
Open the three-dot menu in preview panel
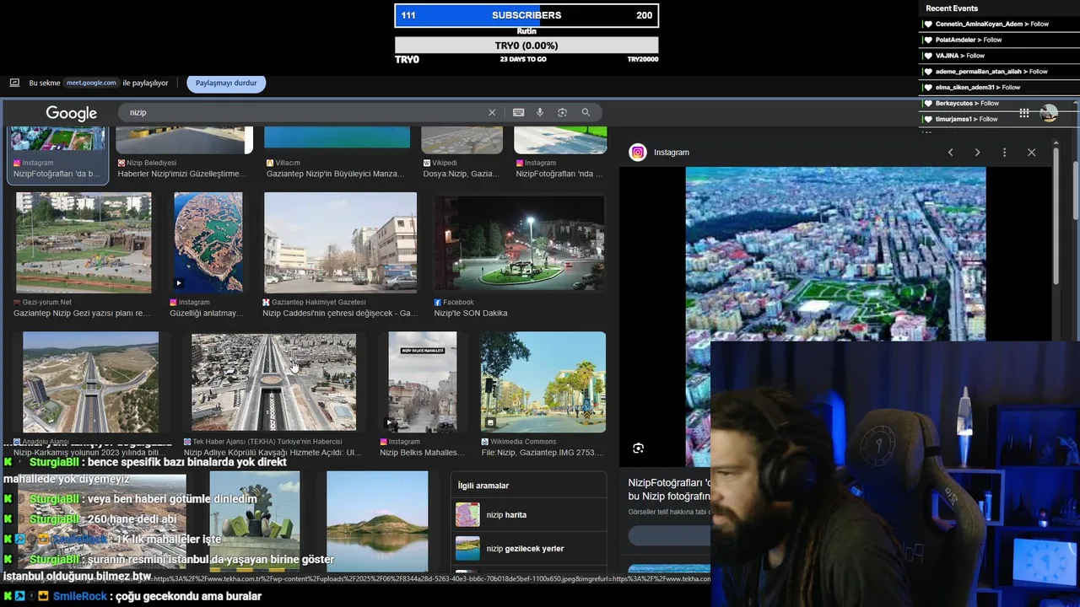pyautogui.click(x=1004, y=153)
